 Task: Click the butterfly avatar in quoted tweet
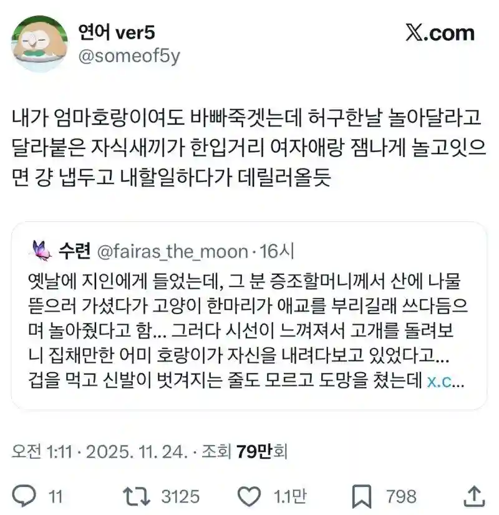tap(42, 251)
